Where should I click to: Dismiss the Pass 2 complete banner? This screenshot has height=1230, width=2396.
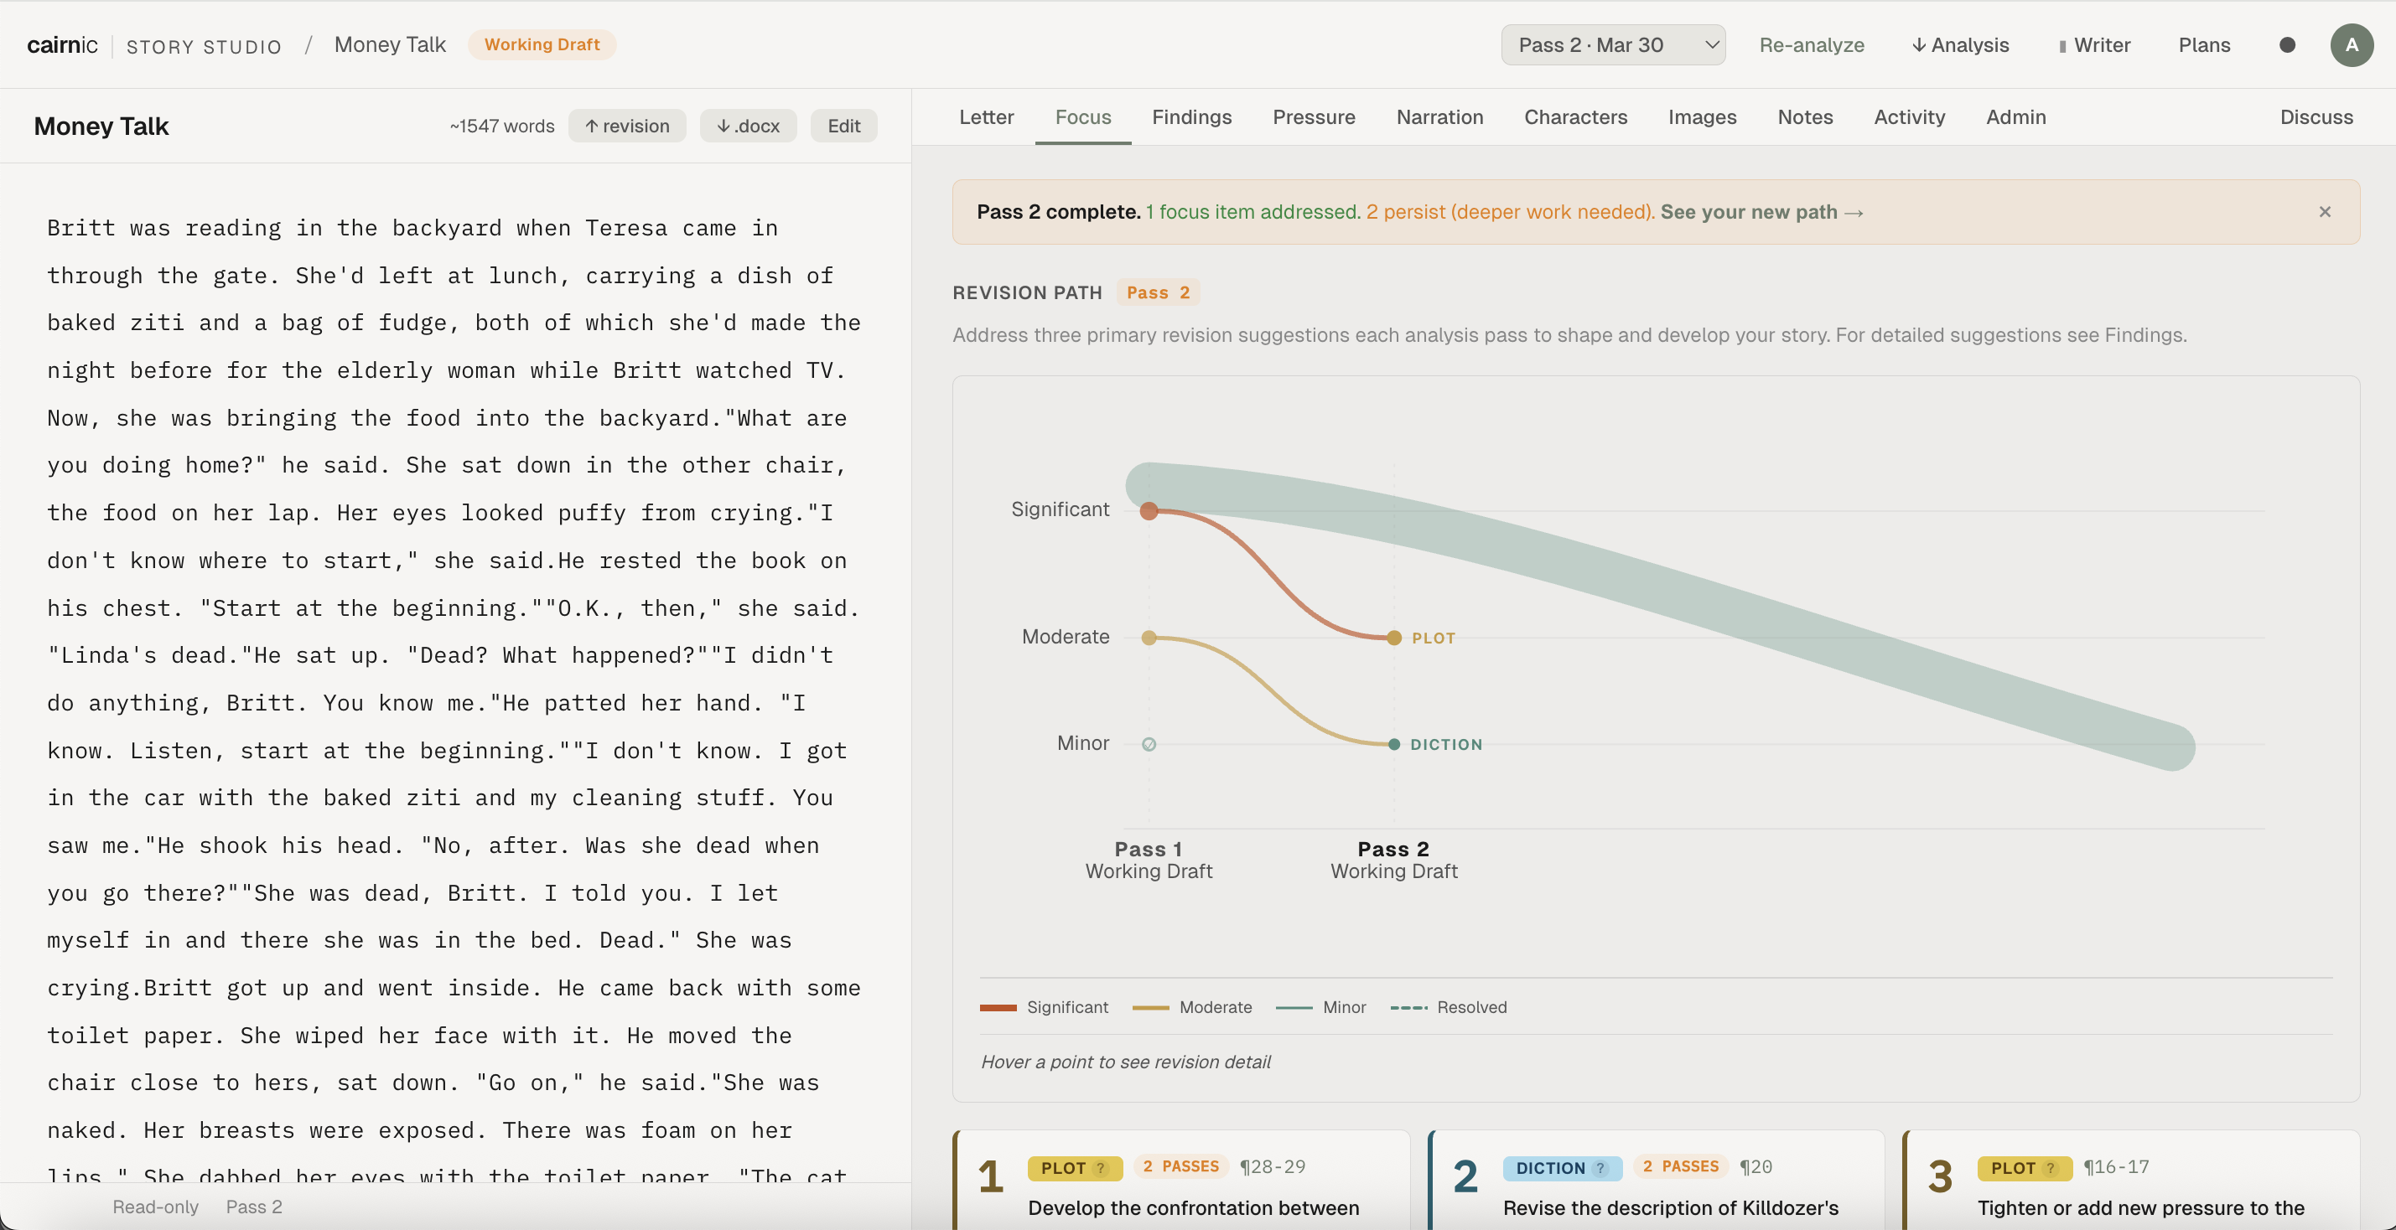pos(2325,212)
